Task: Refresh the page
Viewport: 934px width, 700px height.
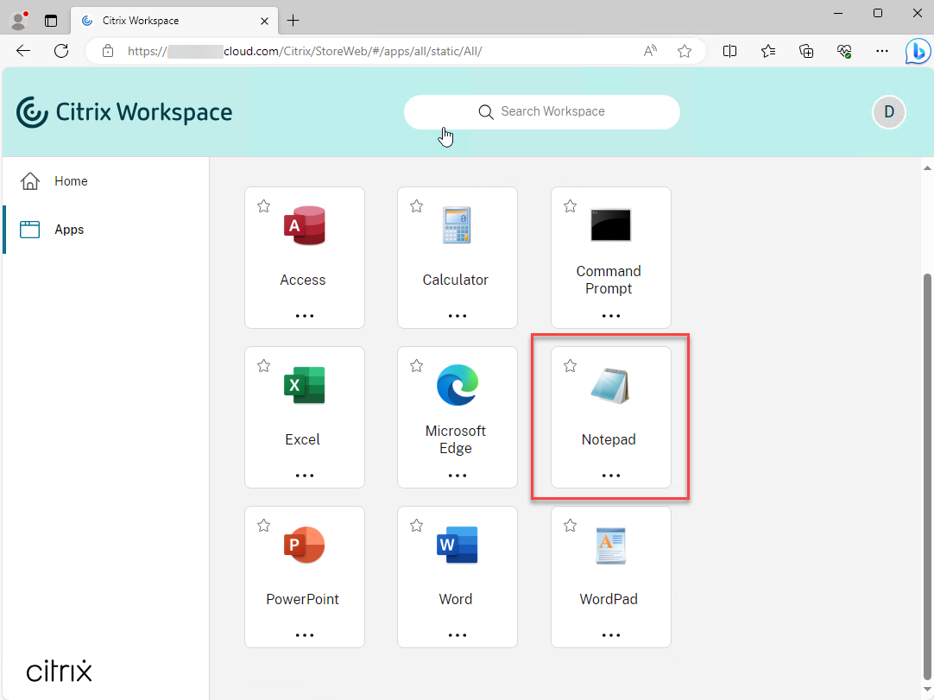Action: 61,51
